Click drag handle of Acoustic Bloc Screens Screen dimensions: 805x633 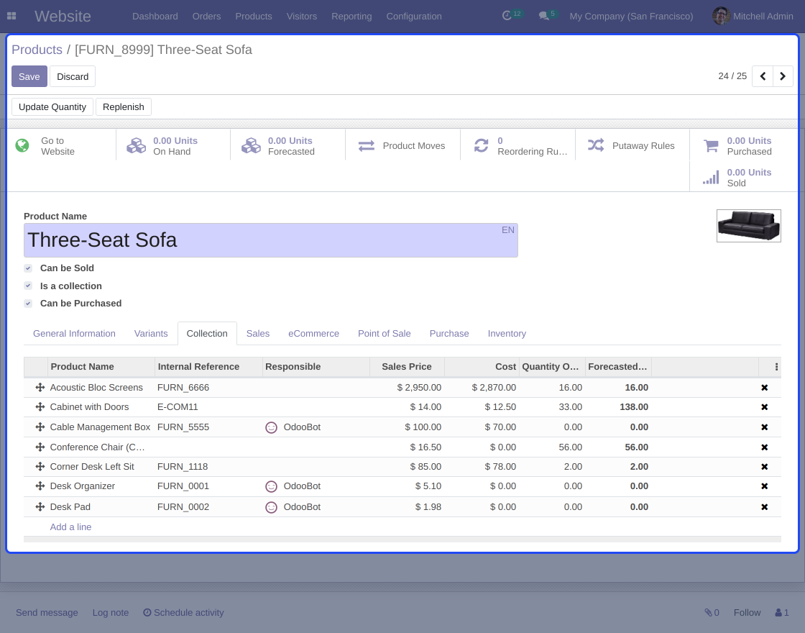pyautogui.click(x=40, y=388)
